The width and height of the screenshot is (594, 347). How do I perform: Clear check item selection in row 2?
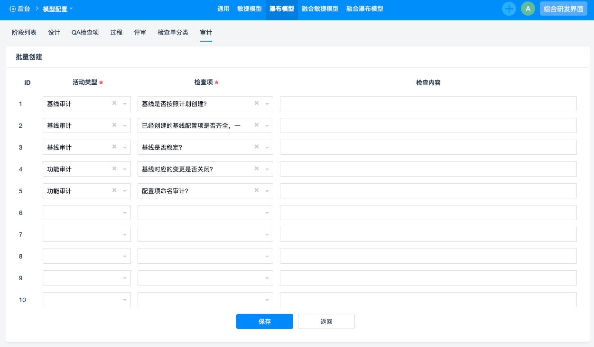(257, 125)
